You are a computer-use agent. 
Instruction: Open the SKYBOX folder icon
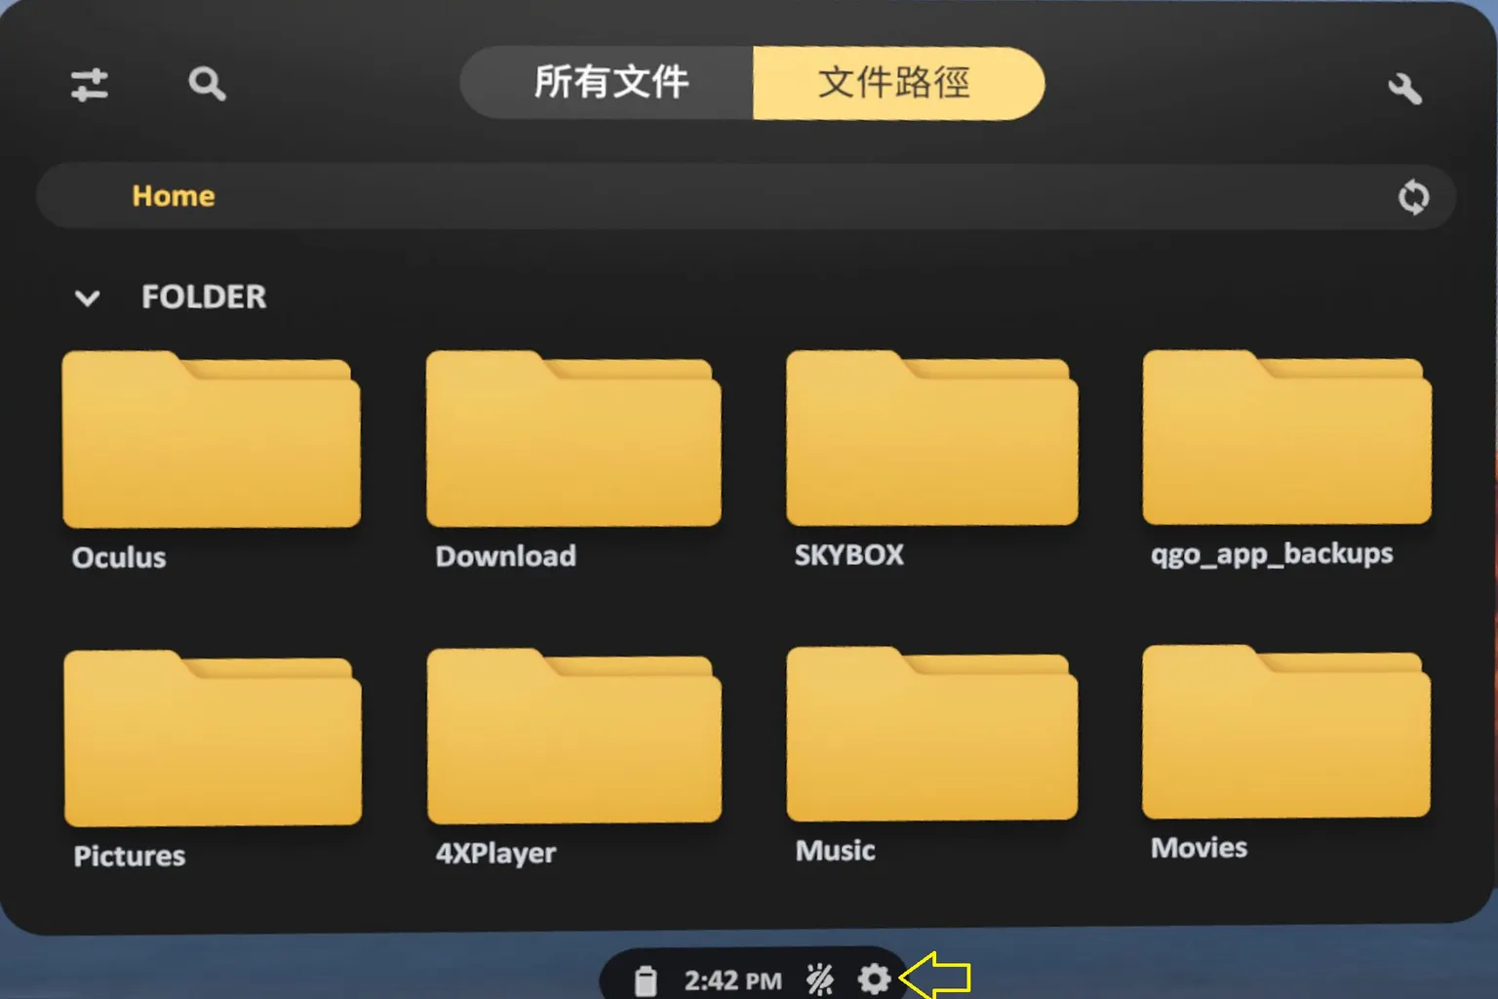pyautogui.click(x=932, y=437)
